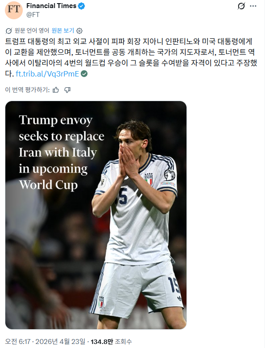This screenshot has width=265, height=348.
Task: Open the Trump envoy World Cup image
Action: click(x=96, y=215)
